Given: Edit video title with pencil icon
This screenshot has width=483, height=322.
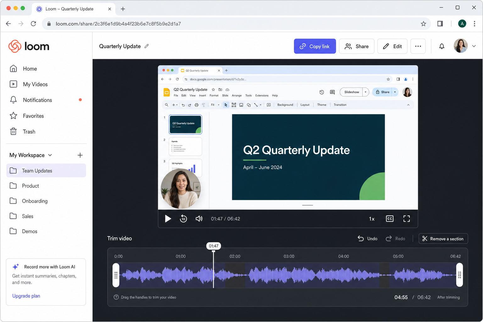Looking at the screenshot, I should point(147,46).
